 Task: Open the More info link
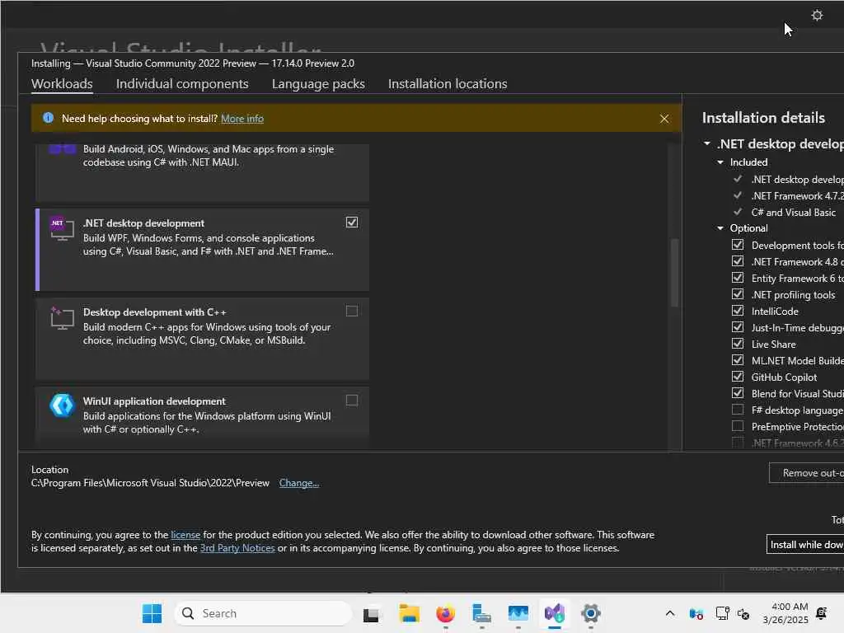[x=242, y=119]
